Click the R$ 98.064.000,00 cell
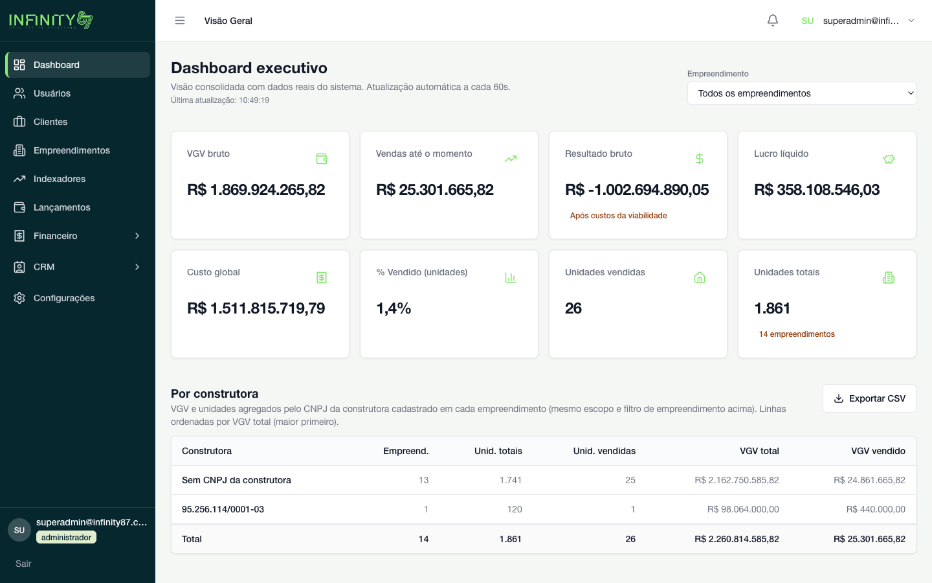The height and width of the screenshot is (583, 932). 743,509
